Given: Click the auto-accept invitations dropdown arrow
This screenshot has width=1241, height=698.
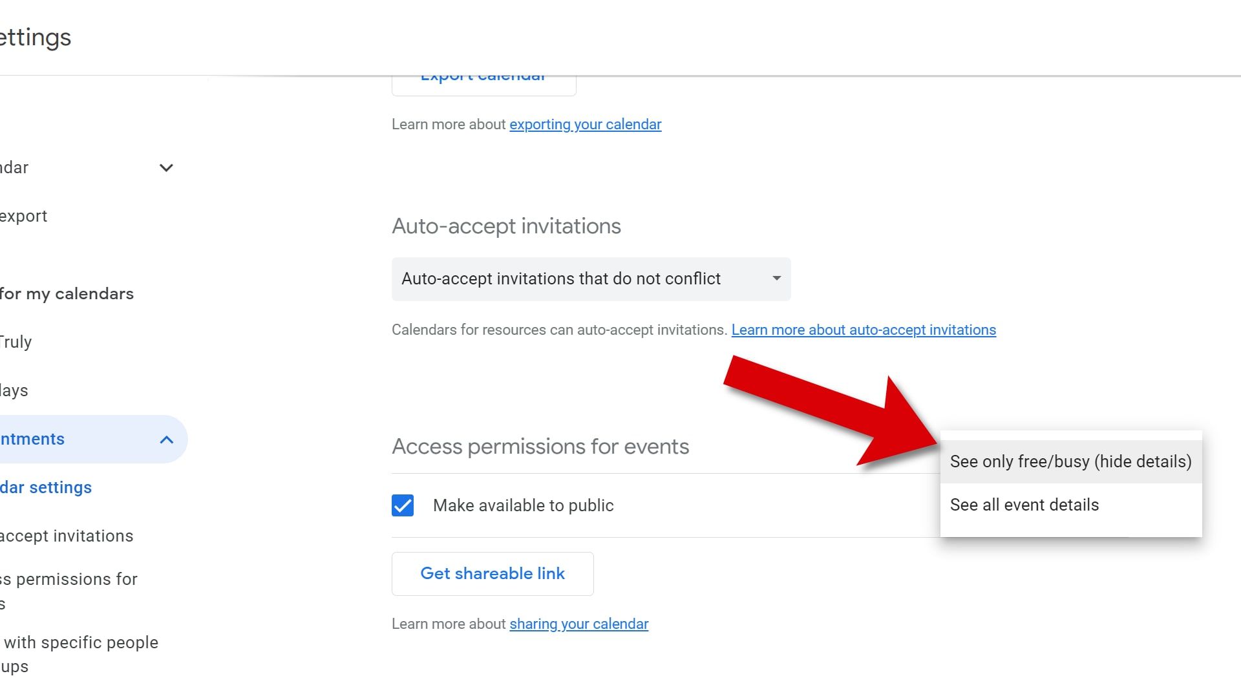Looking at the screenshot, I should pyautogui.click(x=776, y=279).
